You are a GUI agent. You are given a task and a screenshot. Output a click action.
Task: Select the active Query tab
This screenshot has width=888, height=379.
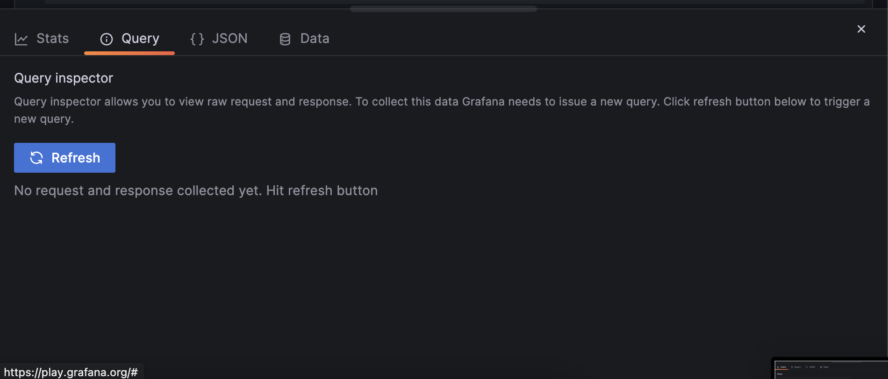[140, 39]
